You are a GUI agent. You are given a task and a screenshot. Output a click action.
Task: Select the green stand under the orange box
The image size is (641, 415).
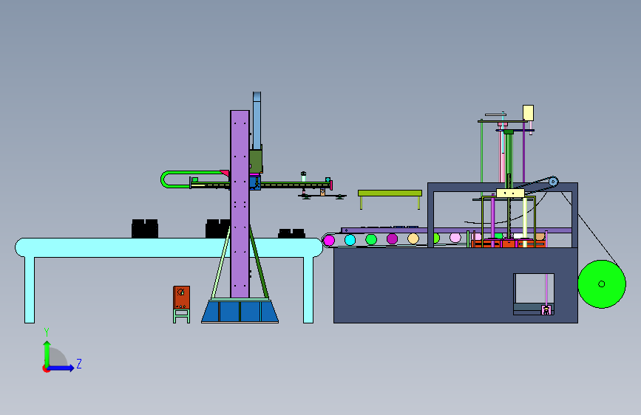click(x=182, y=316)
